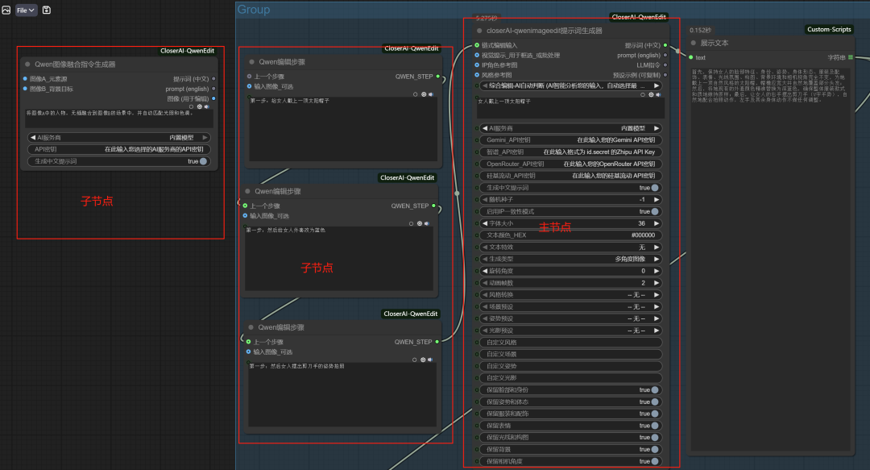Click the IP角色参考图 input port
This screenshot has width=870, height=470.
pyautogui.click(x=477, y=65)
